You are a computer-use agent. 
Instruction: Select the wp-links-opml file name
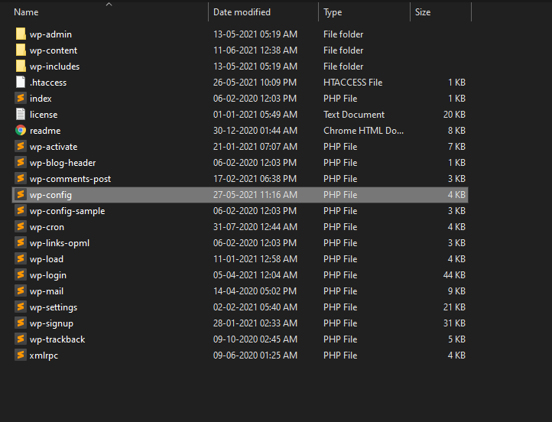60,243
